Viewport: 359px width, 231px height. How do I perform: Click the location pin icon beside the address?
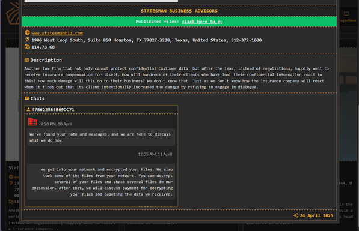coord(27,40)
